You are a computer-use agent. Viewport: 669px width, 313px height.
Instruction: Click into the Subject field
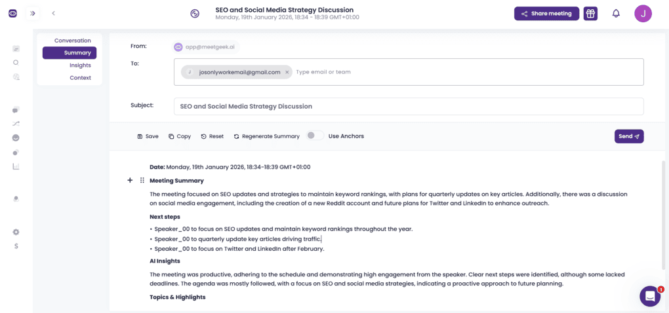point(408,106)
